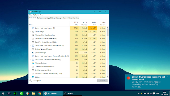Viewport: 170px width, 96px height.
Task: Switch to the Services tab
Action: (x=76, y=18)
